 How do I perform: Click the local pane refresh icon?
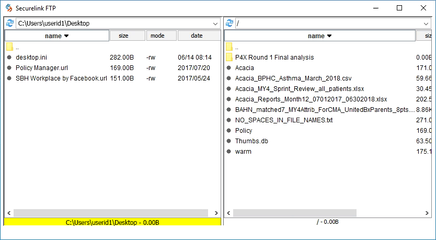click(x=9, y=24)
